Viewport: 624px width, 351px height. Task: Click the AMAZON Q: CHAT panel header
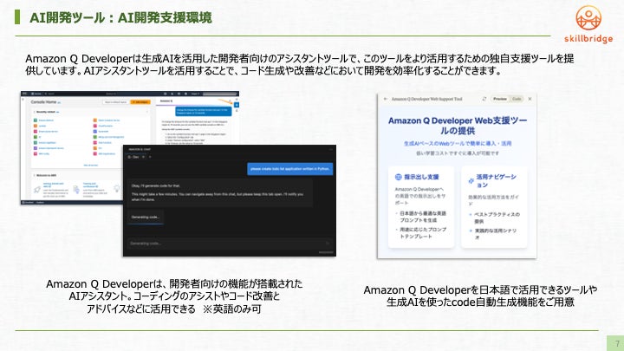[x=140, y=149]
